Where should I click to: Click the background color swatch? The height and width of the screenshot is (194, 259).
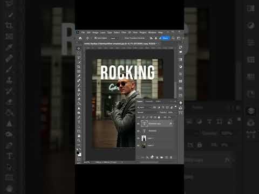(80, 155)
